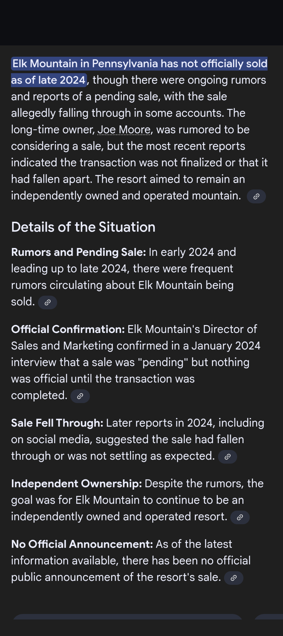This screenshot has width=283, height=636.
Task: Click 'as of late 2024' highlighted text
Action: tap(48, 80)
